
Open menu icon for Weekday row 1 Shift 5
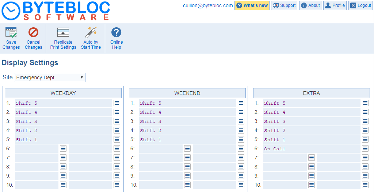[117, 103]
